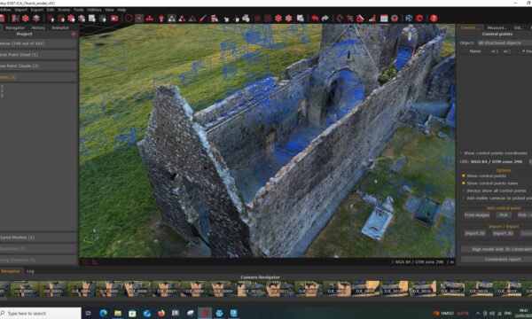Open the Tools menu

tap(78, 10)
